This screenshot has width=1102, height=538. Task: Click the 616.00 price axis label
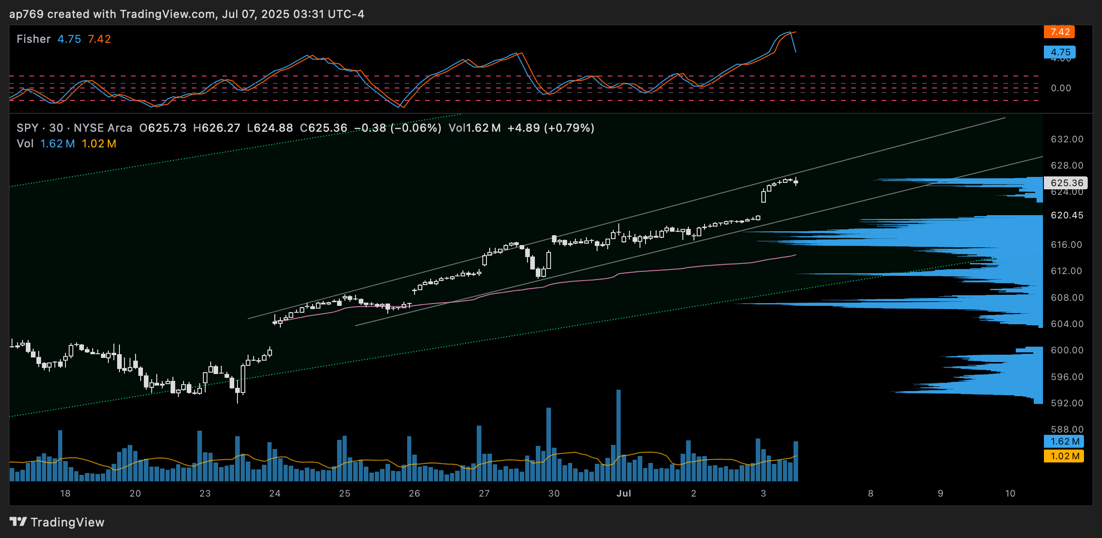1067,245
